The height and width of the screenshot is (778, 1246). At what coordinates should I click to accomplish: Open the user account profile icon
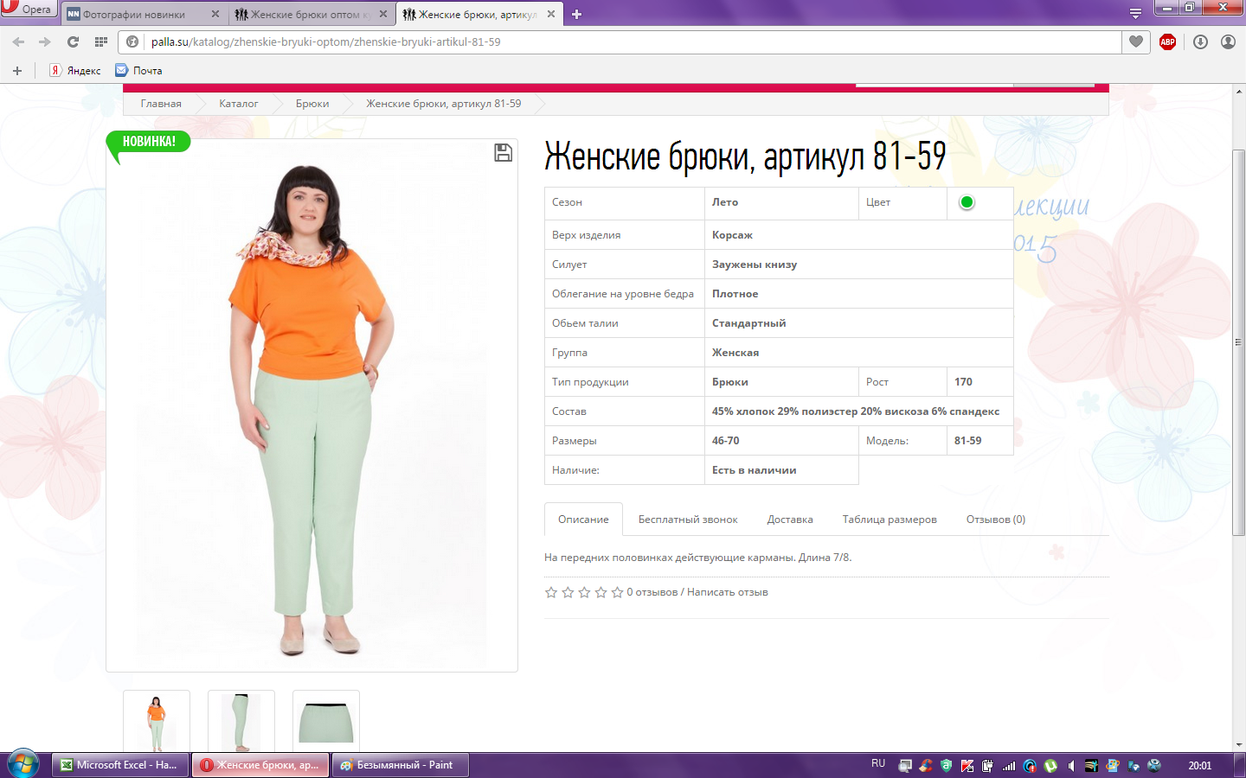(1228, 41)
